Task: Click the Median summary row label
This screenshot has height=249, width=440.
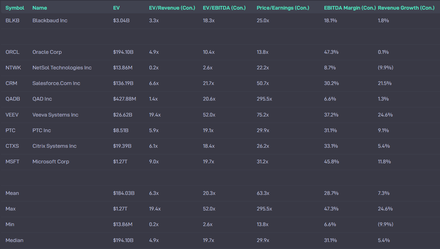Action: [x=15, y=240]
